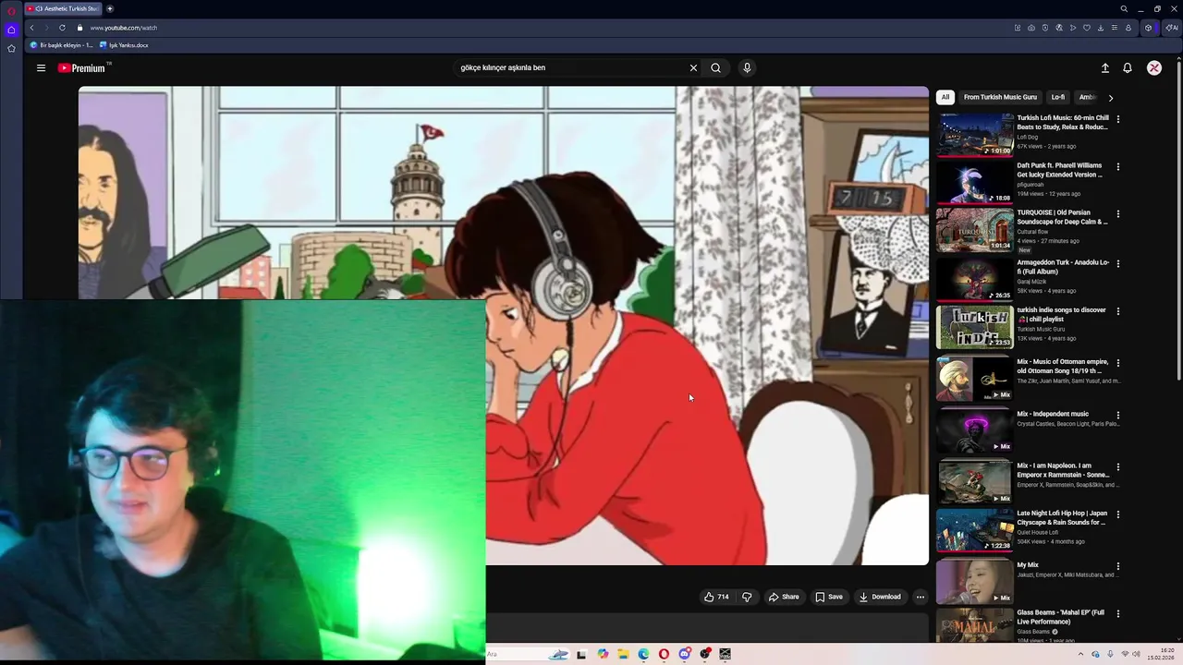Screen dimensions: 1183x665
Task: Select the Lo-fi filter chip
Action: [1058, 97]
